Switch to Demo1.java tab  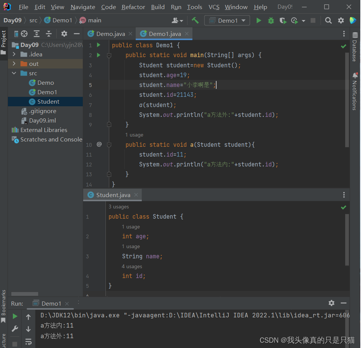(x=165, y=34)
